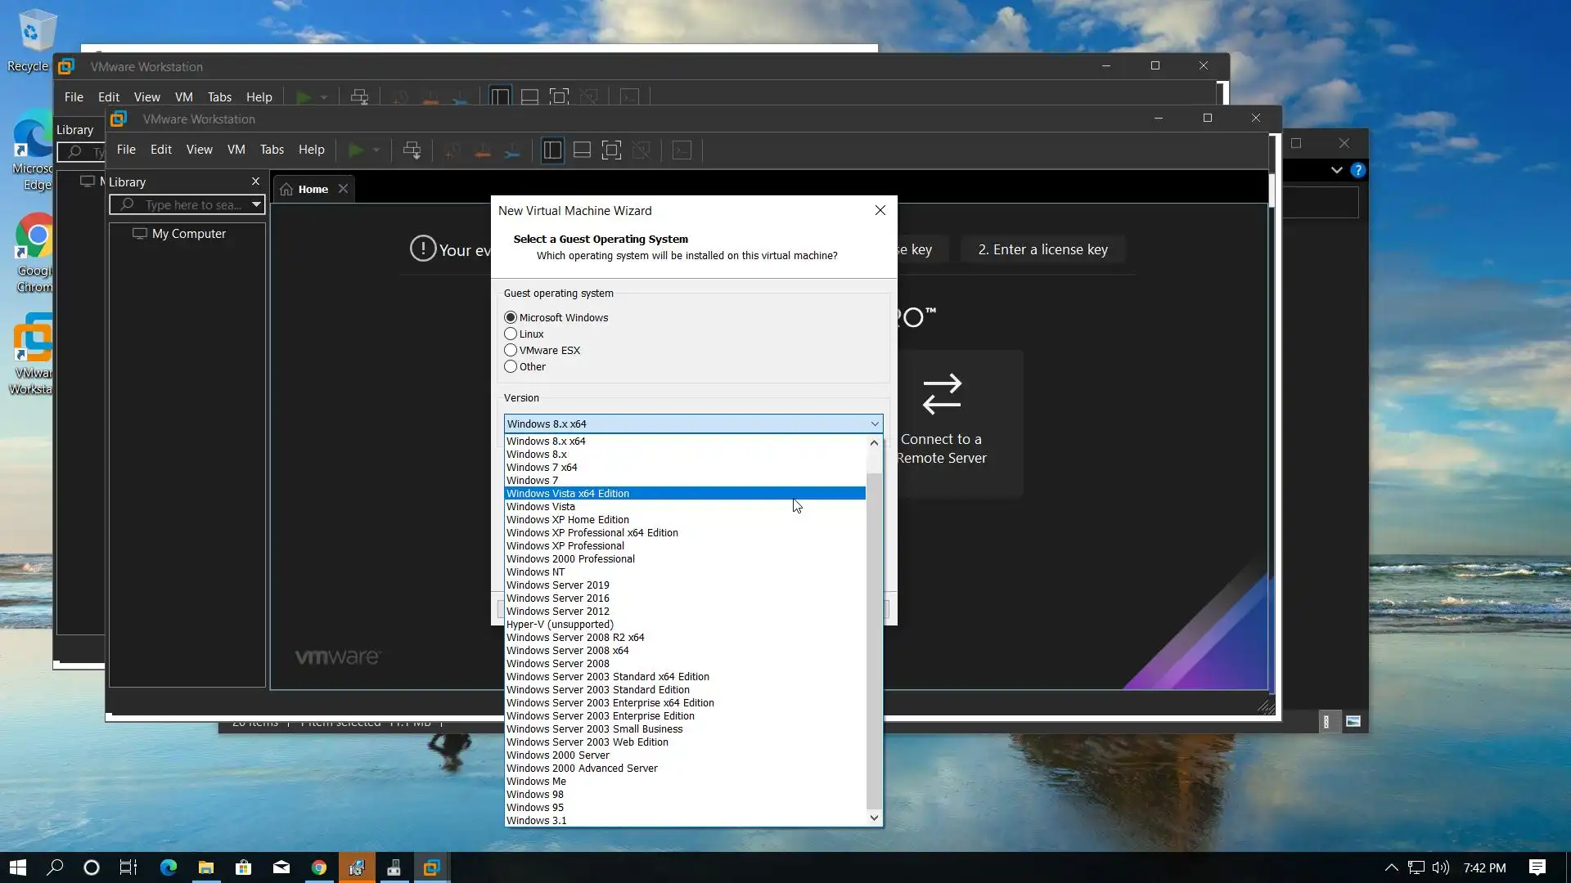Image resolution: width=1571 pixels, height=883 pixels.
Task: Click the Enter a license key button
Action: coord(1042,250)
